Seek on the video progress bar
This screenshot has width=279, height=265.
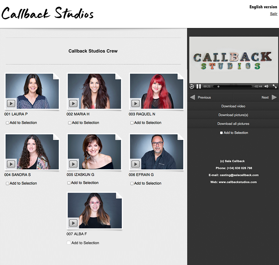click(233, 87)
